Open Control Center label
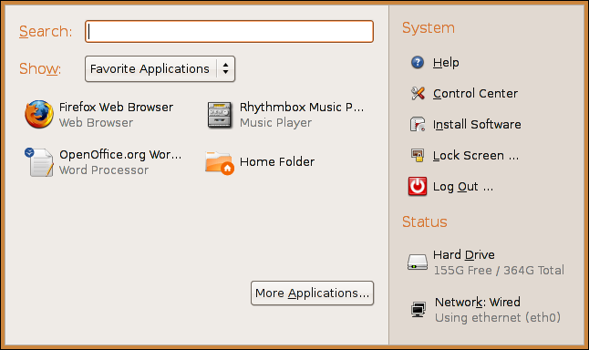589x350 pixels. pos(475,93)
